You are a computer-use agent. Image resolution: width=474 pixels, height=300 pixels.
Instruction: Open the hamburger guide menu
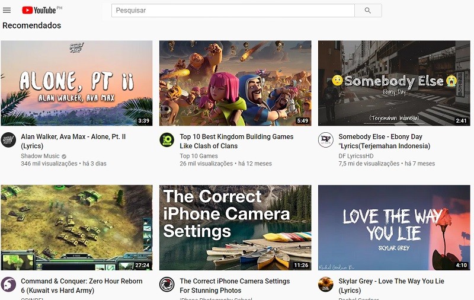[x=7, y=10]
